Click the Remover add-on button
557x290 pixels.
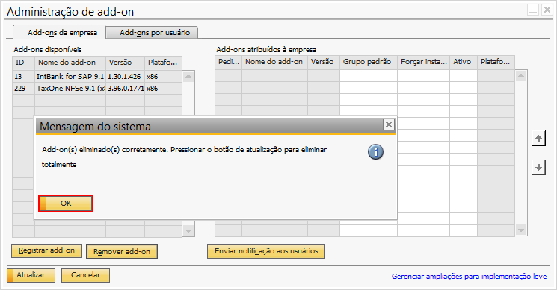click(x=121, y=252)
